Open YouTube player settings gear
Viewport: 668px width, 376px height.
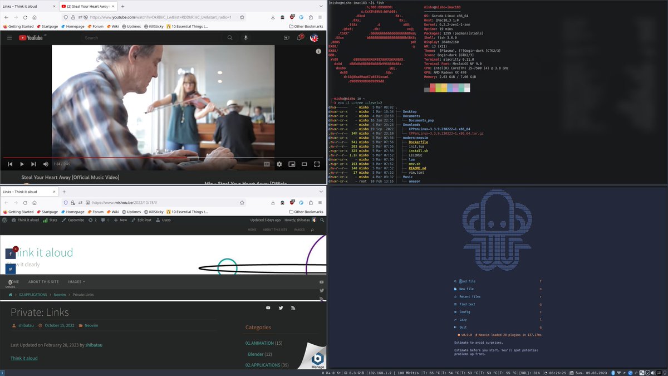tap(279, 164)
